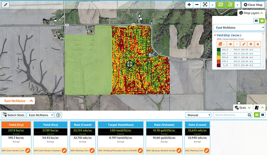Click the orange up-arrow icon in the Yield layer
The width and height of the screenshot is (267, 155).
(251, 43)
